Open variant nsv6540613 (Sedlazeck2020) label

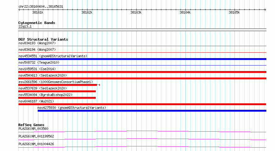pyautogui.click(x=43, y=75)
